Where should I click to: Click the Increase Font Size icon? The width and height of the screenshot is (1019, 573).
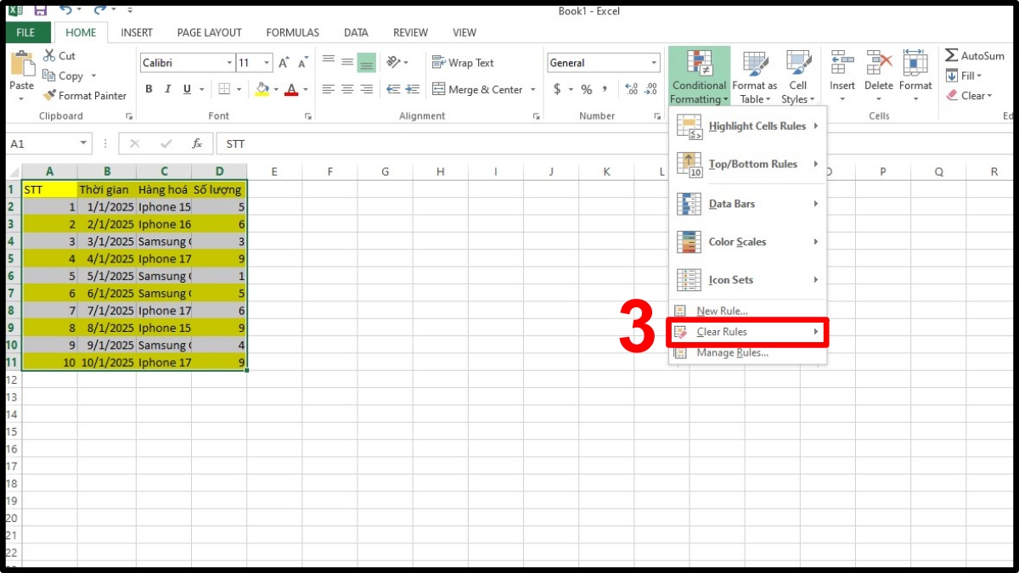point(284,64)
